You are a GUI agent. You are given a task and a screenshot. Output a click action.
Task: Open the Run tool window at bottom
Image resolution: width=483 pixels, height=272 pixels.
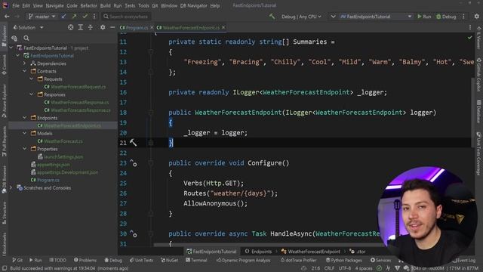tap(35, 260)
